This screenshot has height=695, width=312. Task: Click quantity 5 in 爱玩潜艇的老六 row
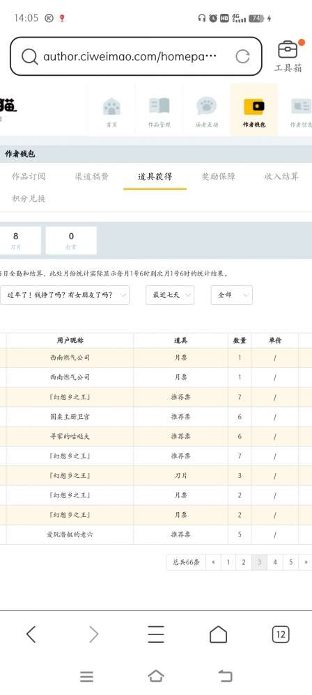click(240, 534)
